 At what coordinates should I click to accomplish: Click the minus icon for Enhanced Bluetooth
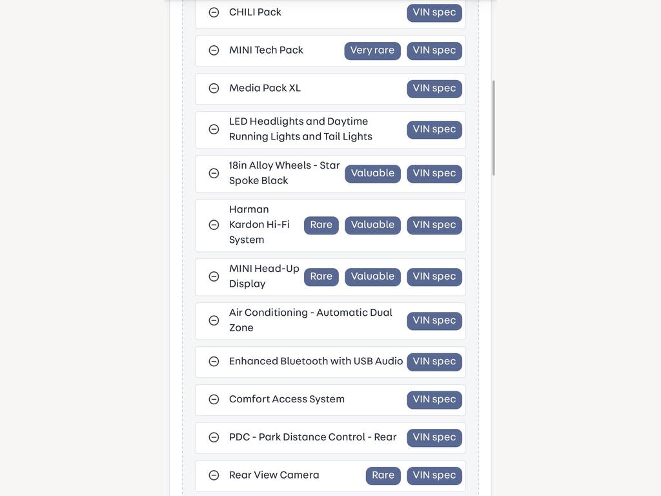[x=214, y=362]
